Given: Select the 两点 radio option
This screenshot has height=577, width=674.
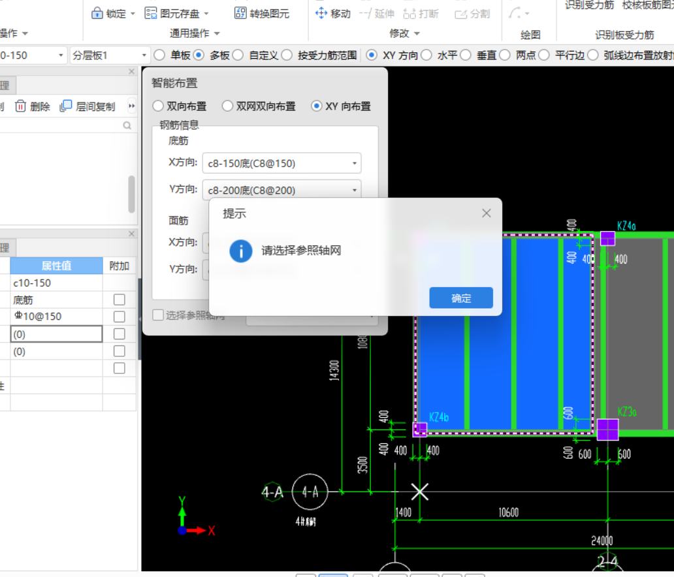Looking at the screenshot, I should 505,55.
